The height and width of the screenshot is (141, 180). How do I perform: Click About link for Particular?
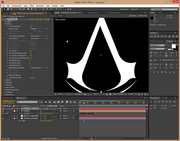point(47,19)
